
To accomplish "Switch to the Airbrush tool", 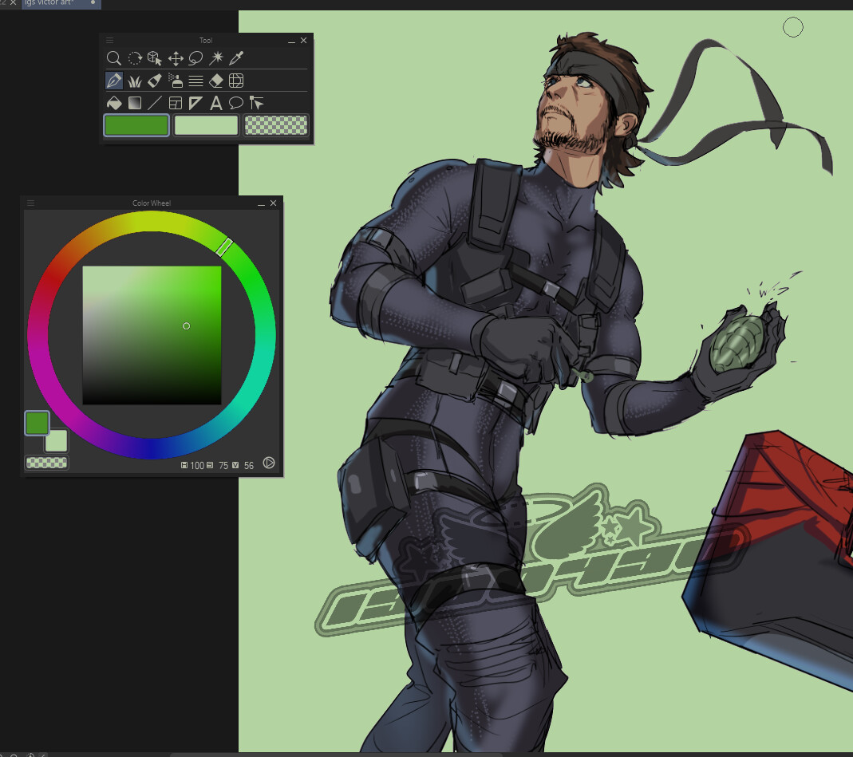I will pyautogui.click(x=176, y=80).
